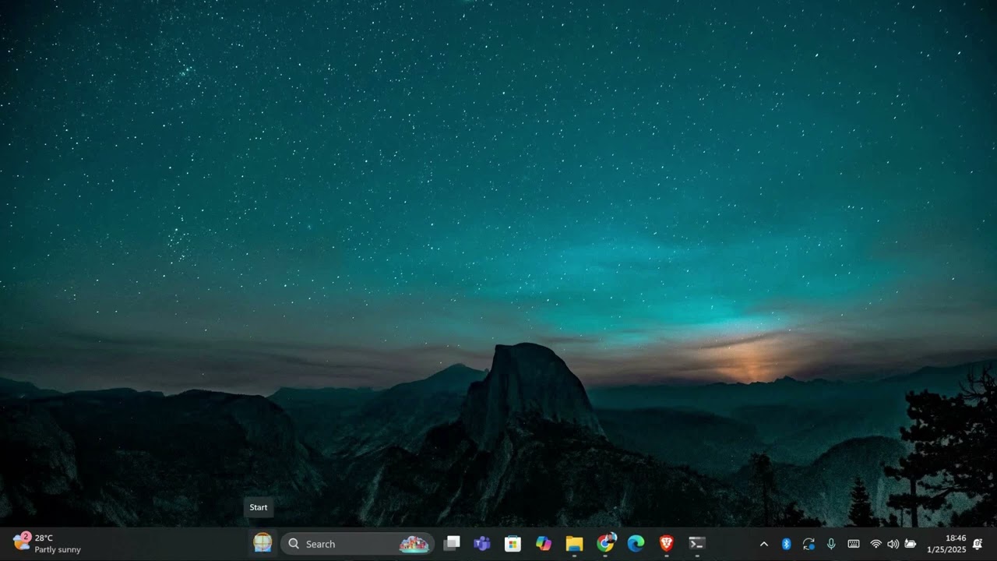Open the notifications bell

978,544
